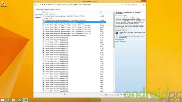Click the Control Panel taskbar icon
This screenshot has height=102, width=182.
(25, 100)
